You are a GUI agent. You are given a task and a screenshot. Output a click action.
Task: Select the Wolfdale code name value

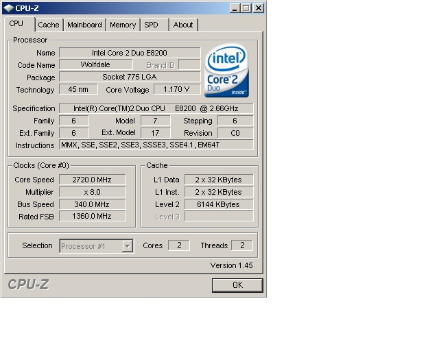(96, 64)
